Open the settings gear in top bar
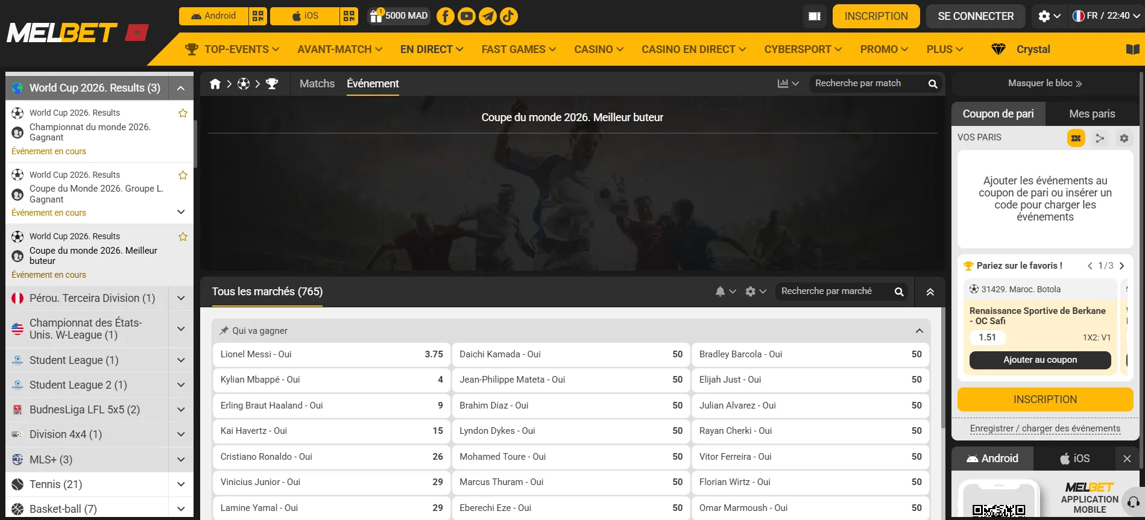This screenshot has width=1145, height=520. coord(1049,16)
